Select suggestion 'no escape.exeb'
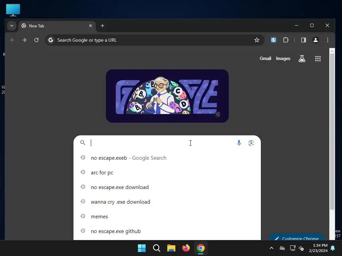Viewport: 342px width, 256px height. click(167, 158)
